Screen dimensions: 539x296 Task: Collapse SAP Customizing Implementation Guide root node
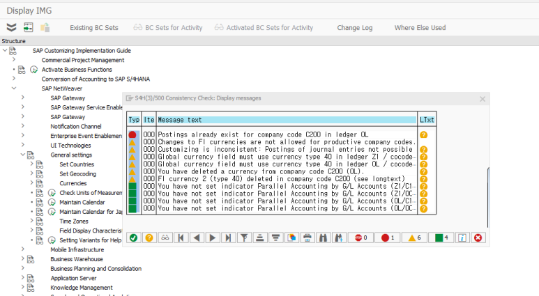point(5,50)
